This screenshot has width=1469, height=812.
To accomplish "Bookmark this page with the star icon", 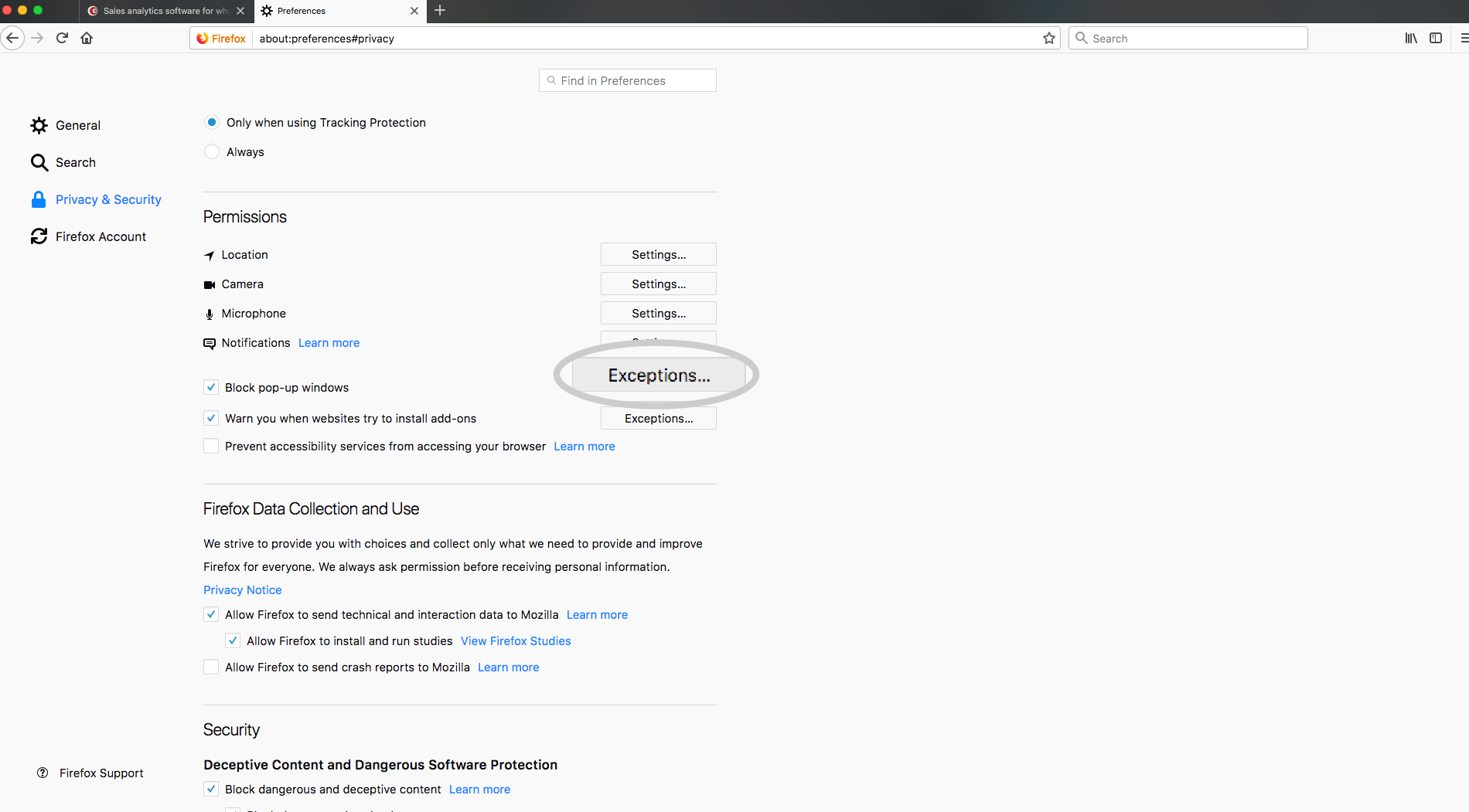I will 1048,38.
